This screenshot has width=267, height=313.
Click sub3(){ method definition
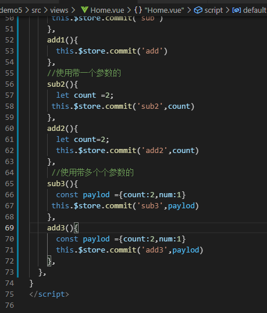[x=62, y=184]
